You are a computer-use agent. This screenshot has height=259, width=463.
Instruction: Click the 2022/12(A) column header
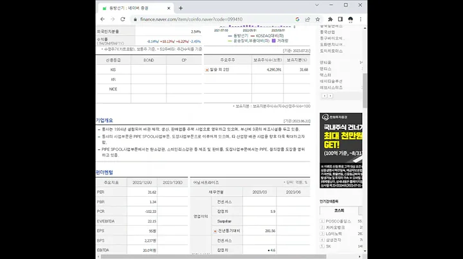point(142,183)
